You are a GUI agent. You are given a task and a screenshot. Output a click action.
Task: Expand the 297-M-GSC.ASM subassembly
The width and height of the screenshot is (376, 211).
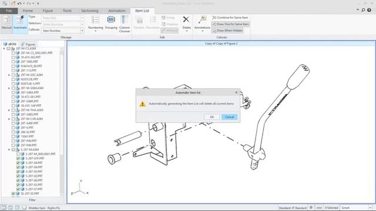point(9,75)
